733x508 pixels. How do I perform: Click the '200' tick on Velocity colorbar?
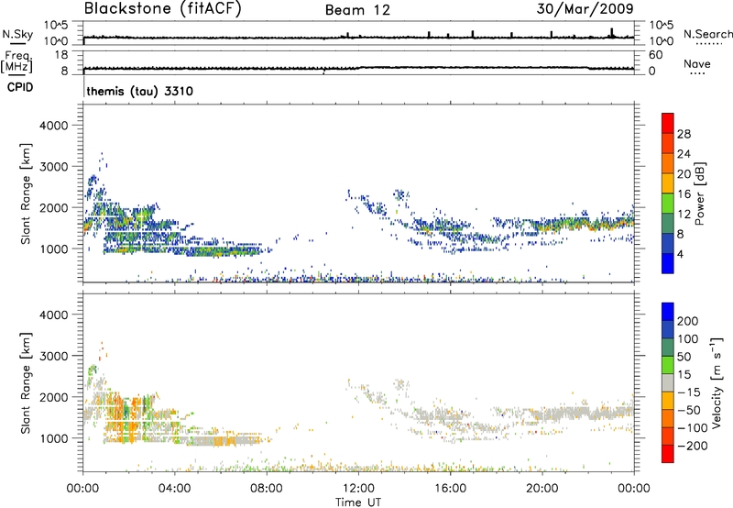pyautogui.click(x=688, y=321)
